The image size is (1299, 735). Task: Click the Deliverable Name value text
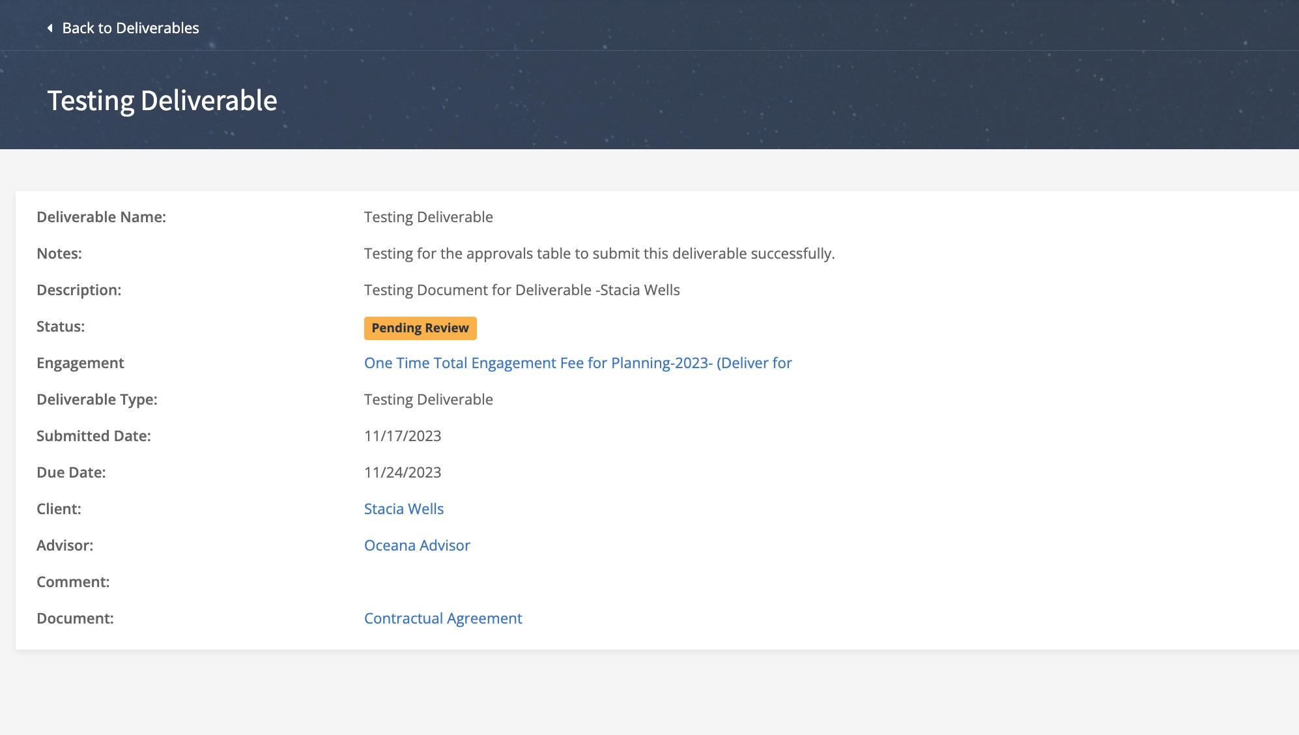[428, 217]
